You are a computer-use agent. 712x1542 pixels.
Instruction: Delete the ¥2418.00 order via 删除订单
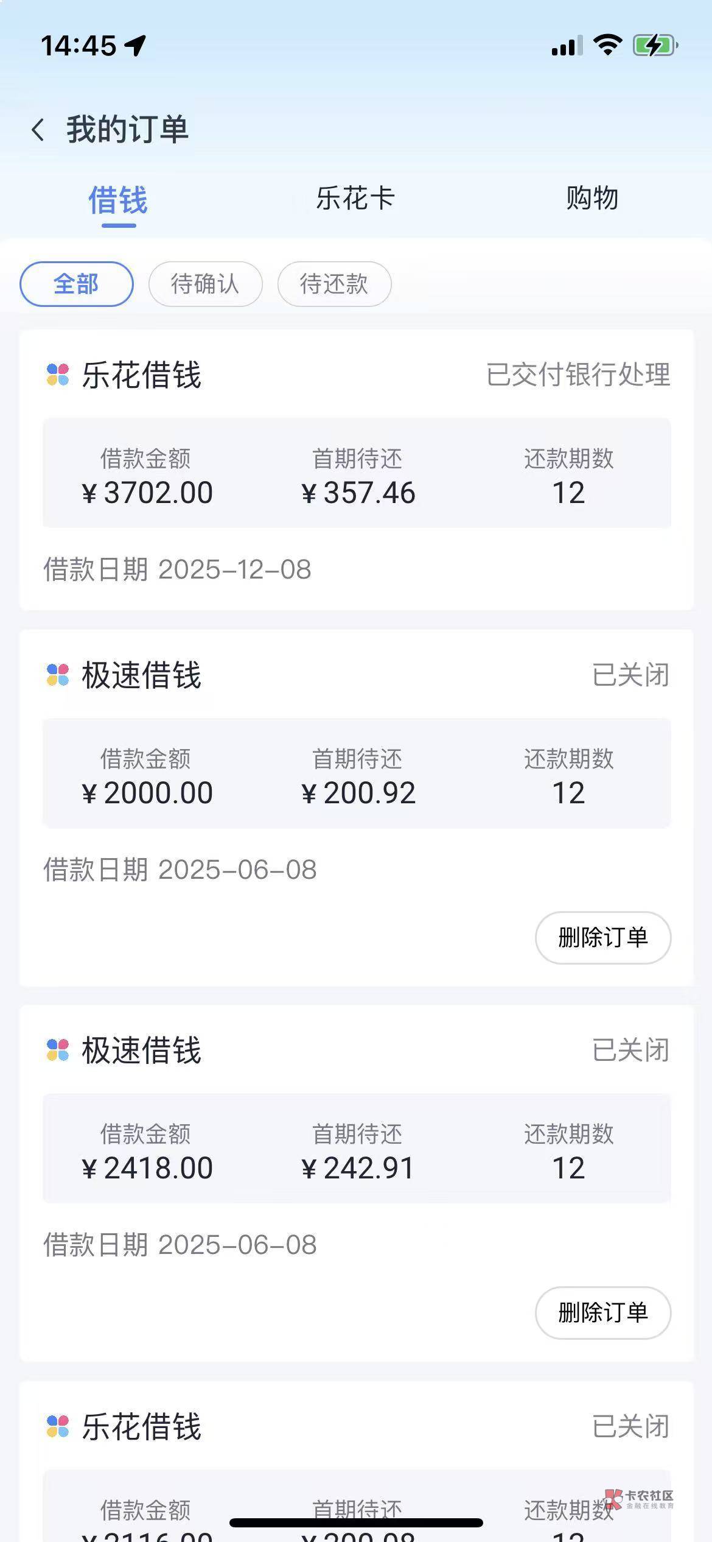(x=602, y=1312)
